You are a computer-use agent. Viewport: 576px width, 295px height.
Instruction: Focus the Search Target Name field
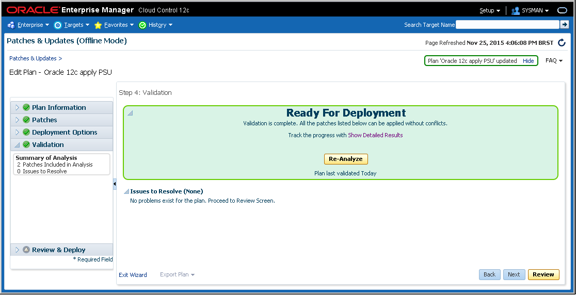coord(507,25)
